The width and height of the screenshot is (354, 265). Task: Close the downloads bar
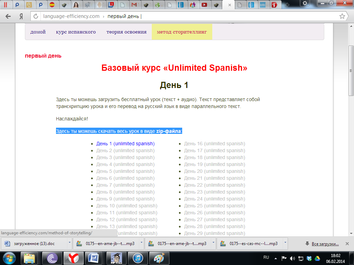point(347,244)
